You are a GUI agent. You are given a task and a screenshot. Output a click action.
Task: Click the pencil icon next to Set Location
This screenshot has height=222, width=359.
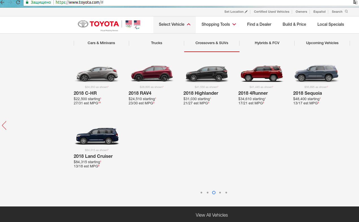(x=246, y=12)
